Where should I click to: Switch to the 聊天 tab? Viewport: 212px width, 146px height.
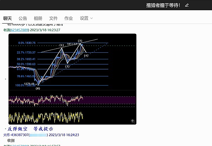pos(7,18)
